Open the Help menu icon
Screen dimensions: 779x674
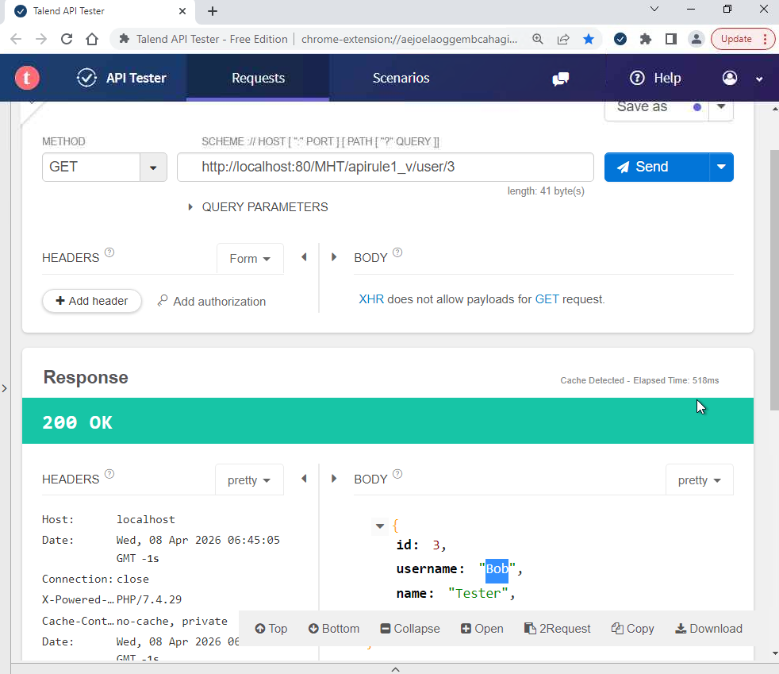pyautogui.click(x=637, y=78)
